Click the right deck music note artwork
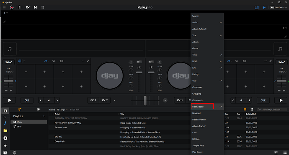 (280, 49)
